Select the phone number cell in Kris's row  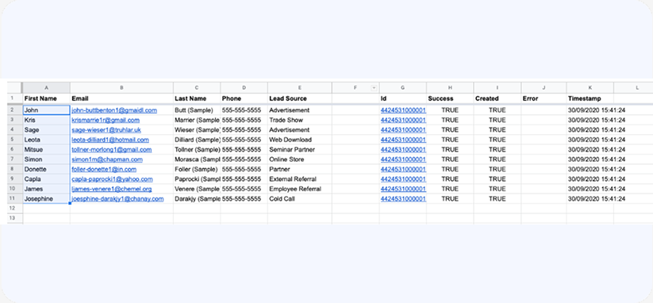point(244,120)
